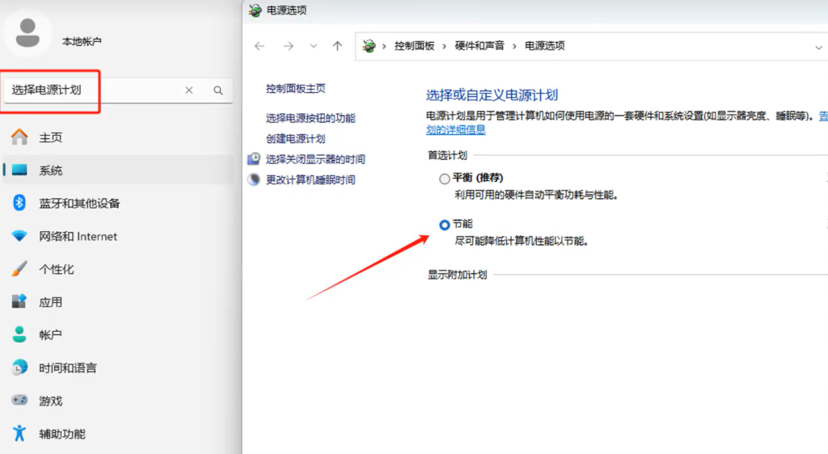This screenshot has width=828, height=454.
Task: Open 网络和 Internet settings
Action: pos(78,237)
